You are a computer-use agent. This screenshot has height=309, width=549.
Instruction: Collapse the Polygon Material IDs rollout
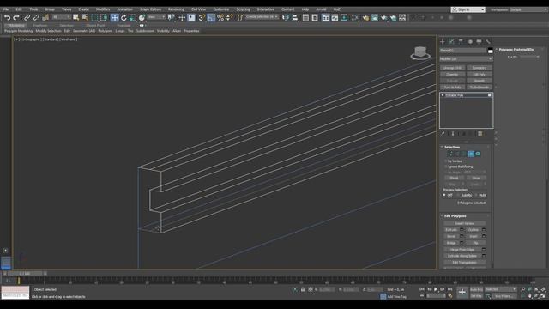(x=516, y=50)
